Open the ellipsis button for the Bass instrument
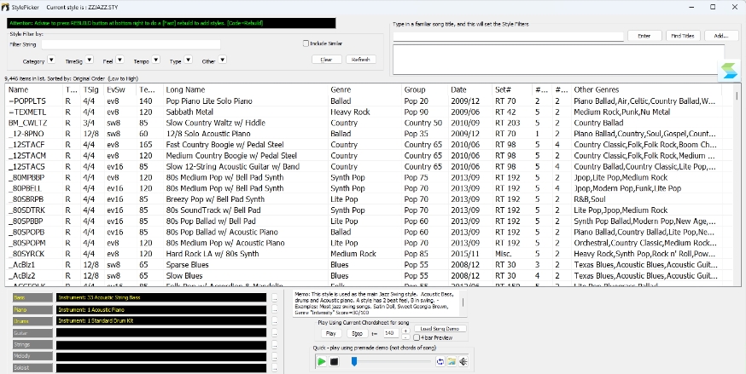The height and width of the screenshot is (374, 746). [x=275, y=298]
